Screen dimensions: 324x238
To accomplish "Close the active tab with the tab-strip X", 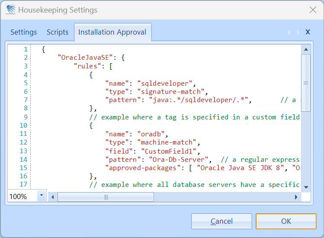I will [308, 32].
